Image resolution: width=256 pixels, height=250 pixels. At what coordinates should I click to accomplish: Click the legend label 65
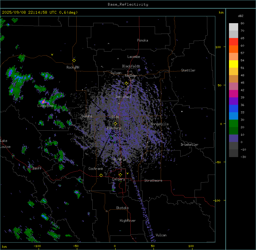point(242,38)
